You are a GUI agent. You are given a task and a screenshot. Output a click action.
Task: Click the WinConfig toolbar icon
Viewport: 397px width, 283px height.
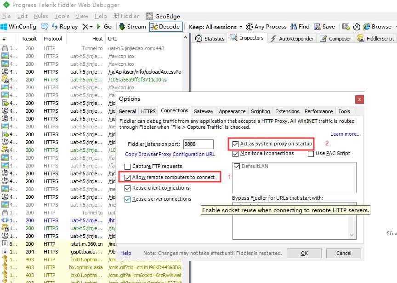pos(18,27)
